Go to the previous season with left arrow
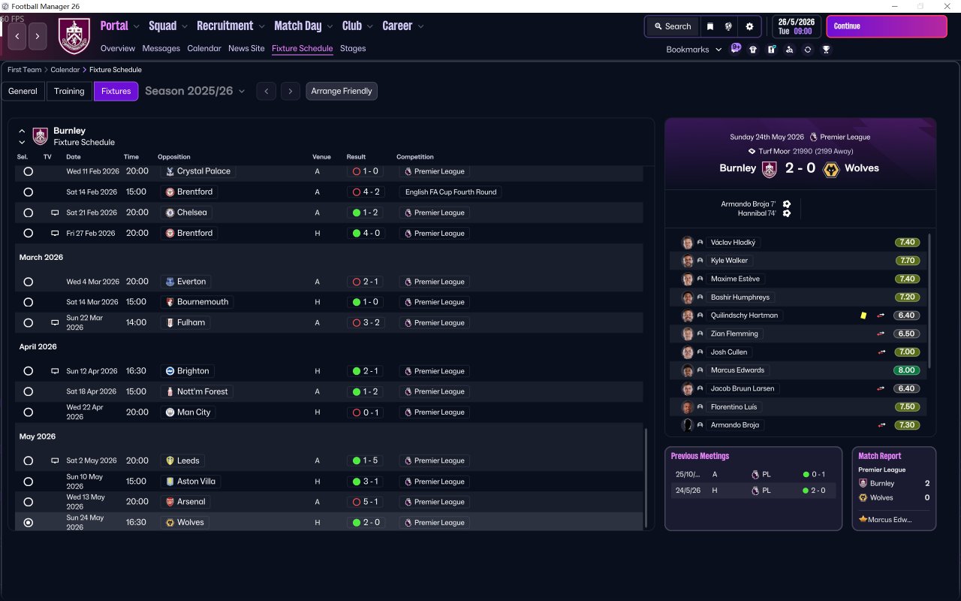The image size is (961, 601). click(x=266, y=91)
